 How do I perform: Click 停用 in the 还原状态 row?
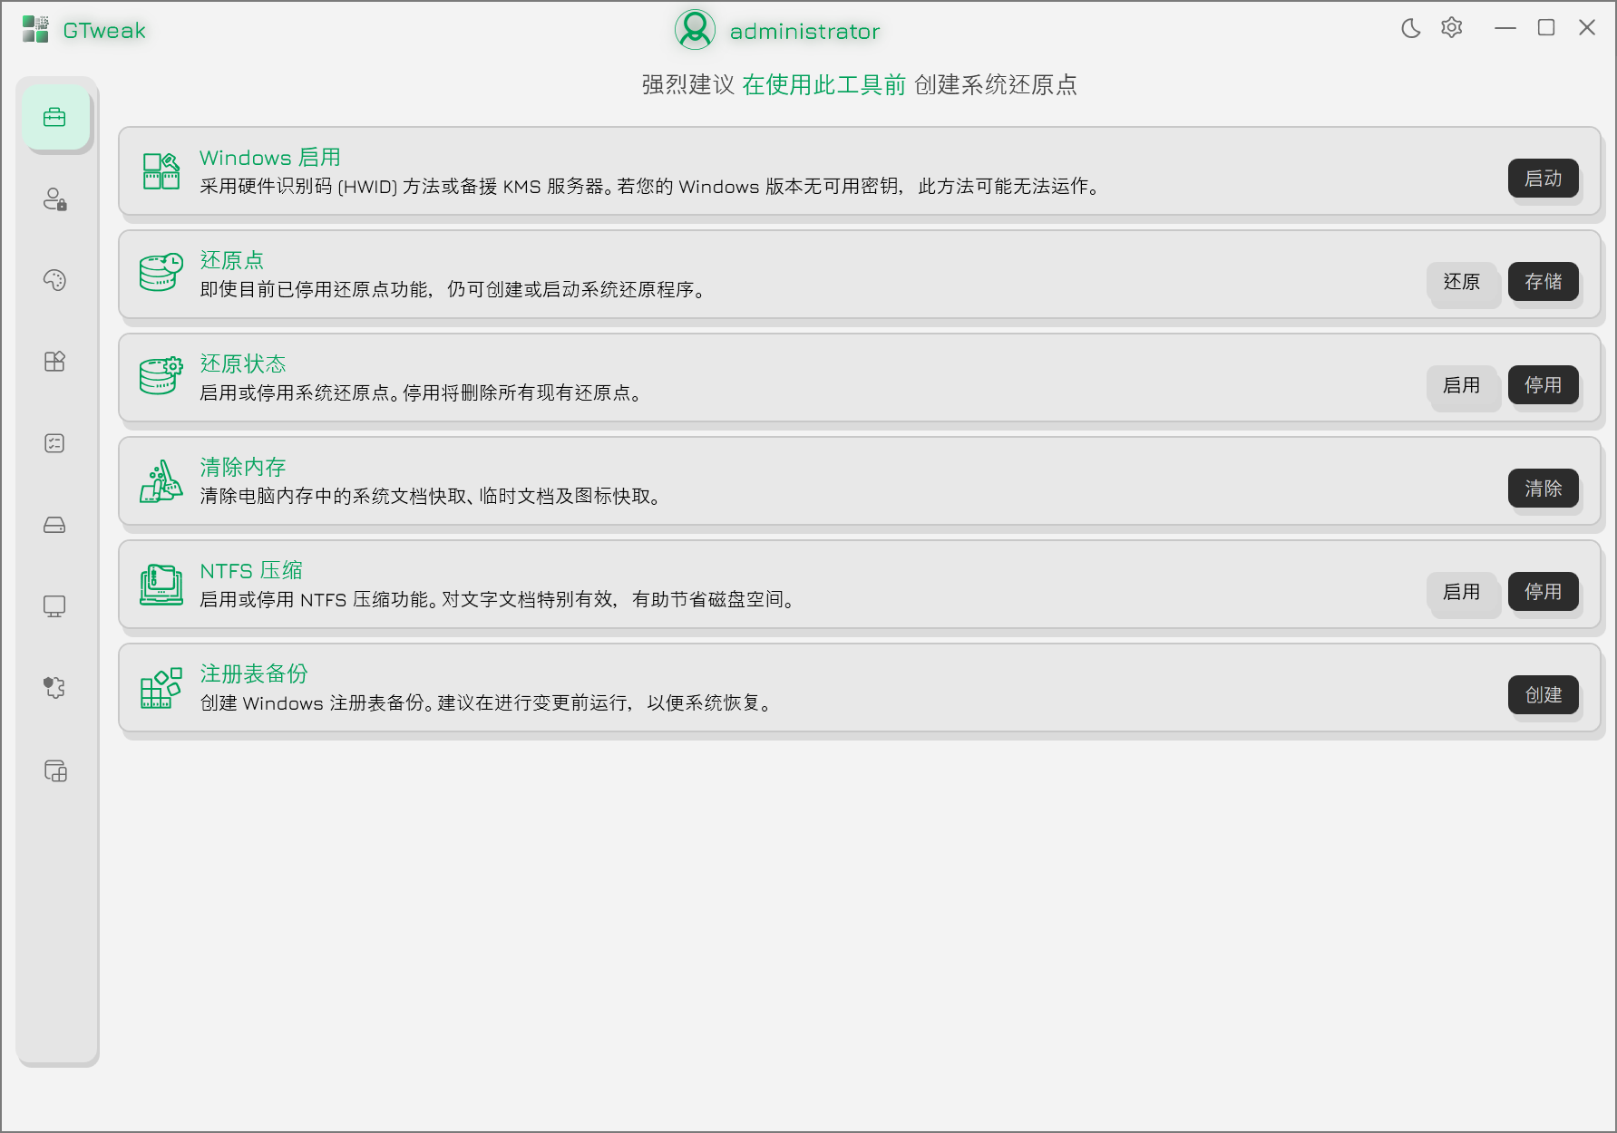click(1544, 385)
